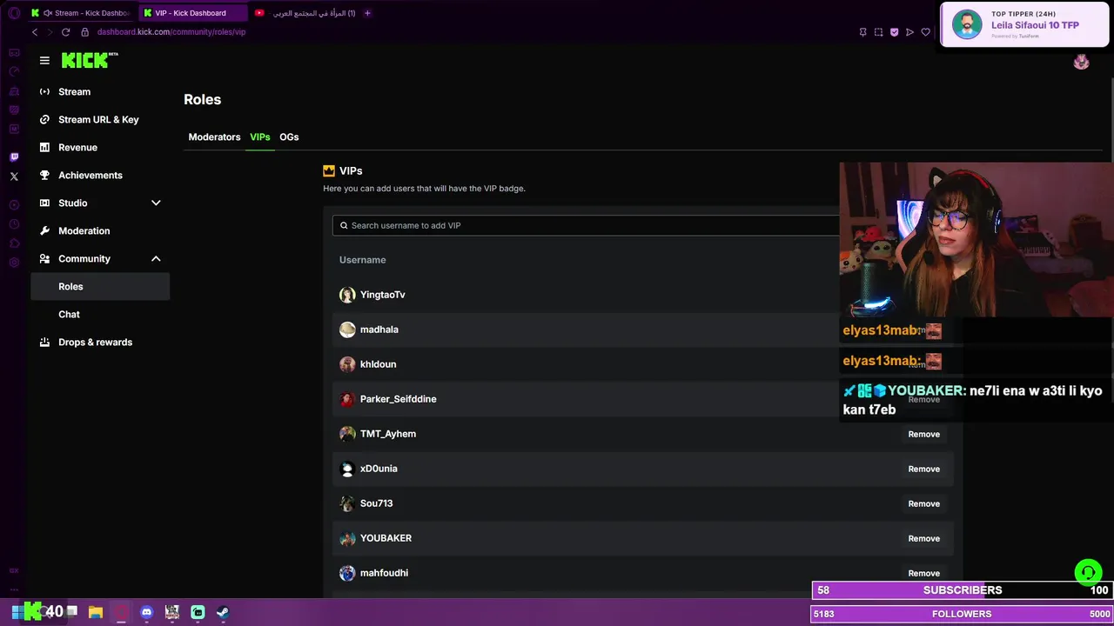Open Drops & rewards page
Image resolution: width=1114 pixels, height=626 pixels.
click(100, 342)
